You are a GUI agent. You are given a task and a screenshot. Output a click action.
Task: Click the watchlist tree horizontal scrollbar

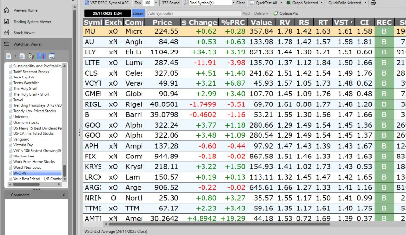click(27, 184)
